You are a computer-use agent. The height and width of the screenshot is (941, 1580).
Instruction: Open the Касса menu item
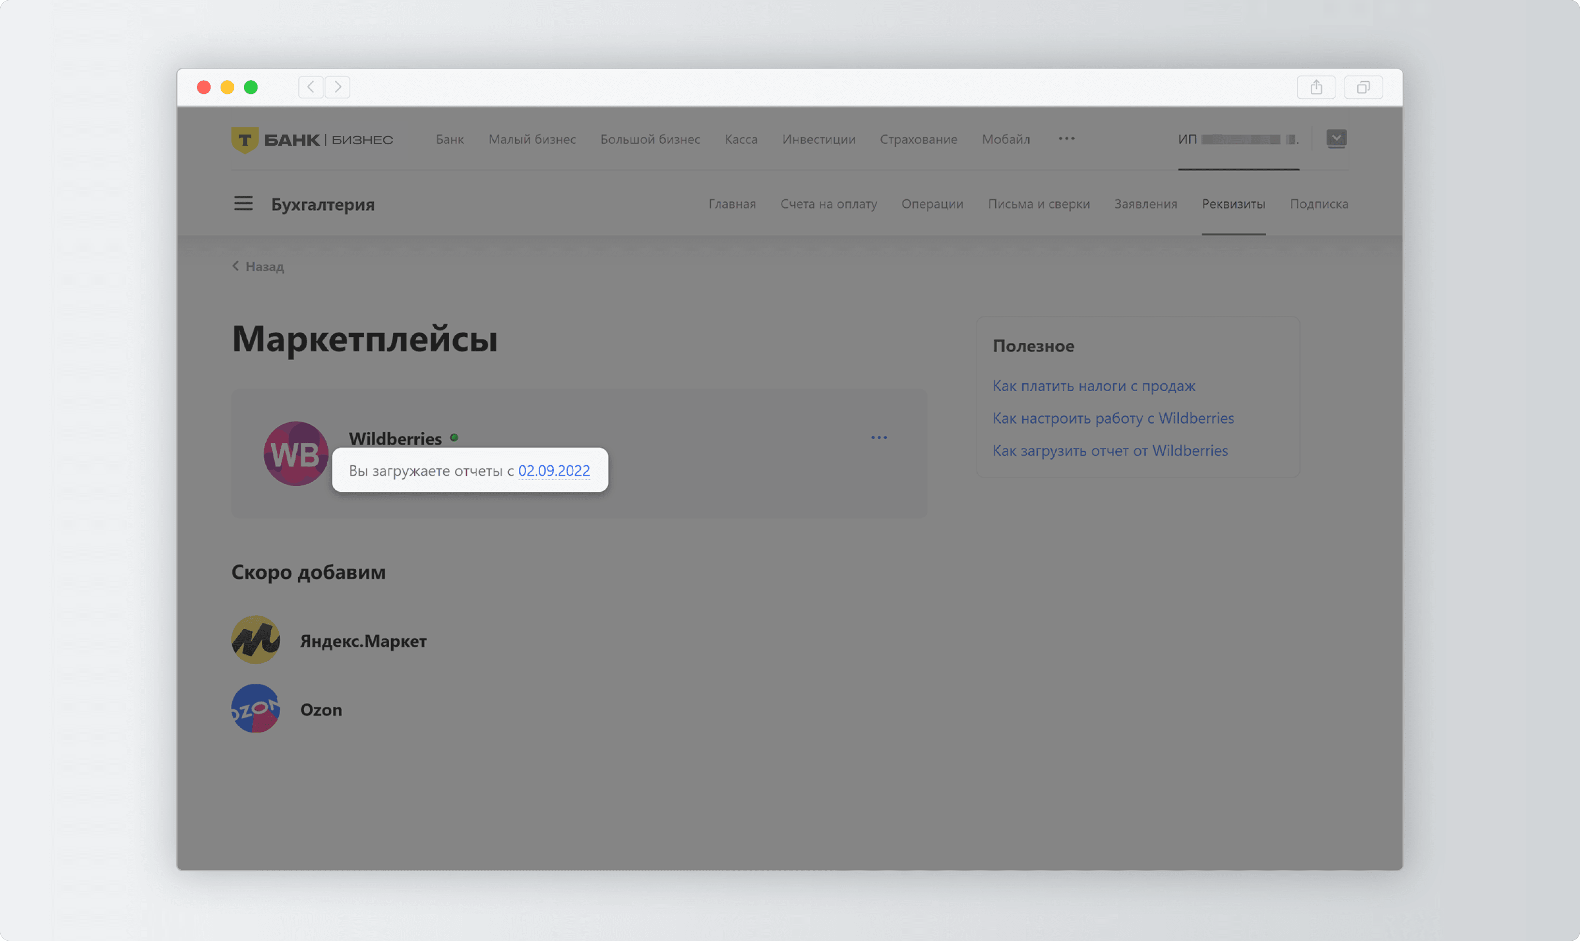[741, 139]
